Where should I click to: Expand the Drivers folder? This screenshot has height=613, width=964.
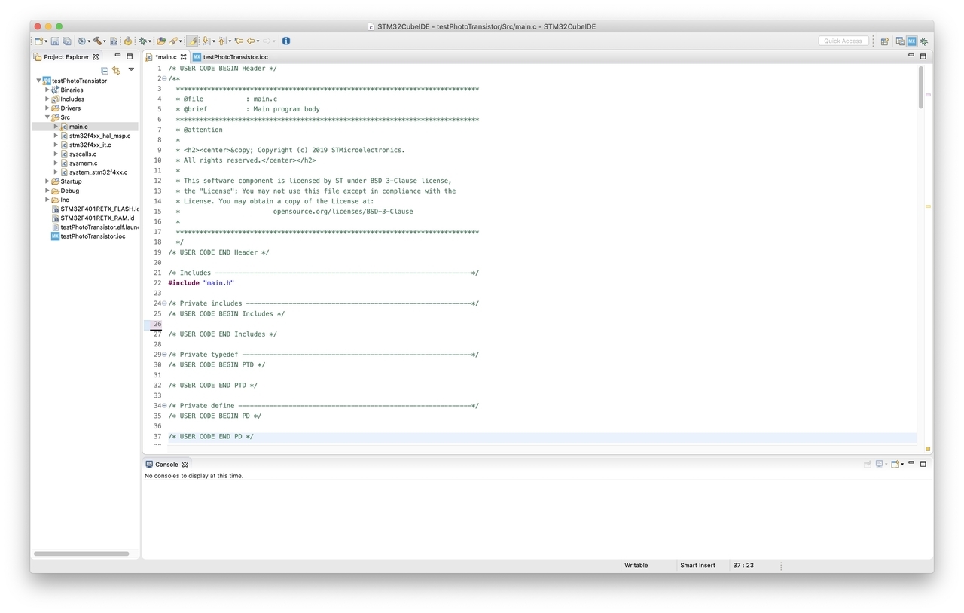(x=47, y=108)
